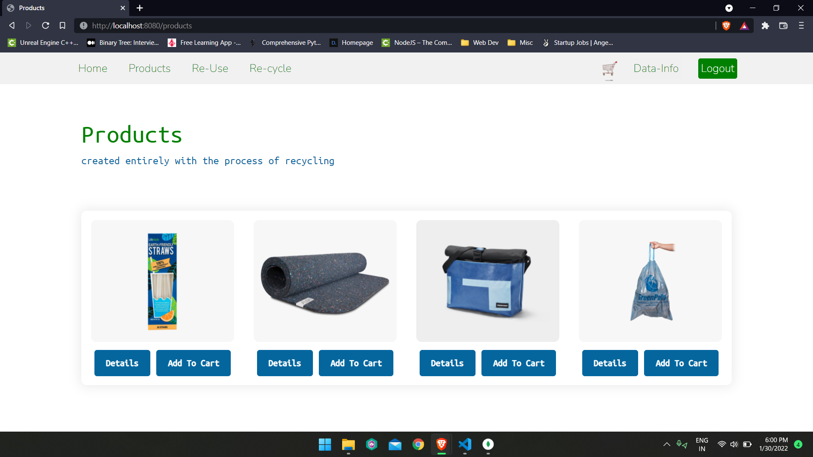The width and height of the screenshot is (813, 457).
Task: Click the Brave Rewards triangle icon
Action: pos(744,26)
